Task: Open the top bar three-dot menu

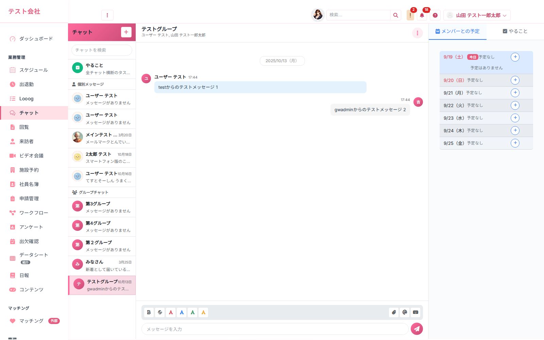Action: coord(107,15)
